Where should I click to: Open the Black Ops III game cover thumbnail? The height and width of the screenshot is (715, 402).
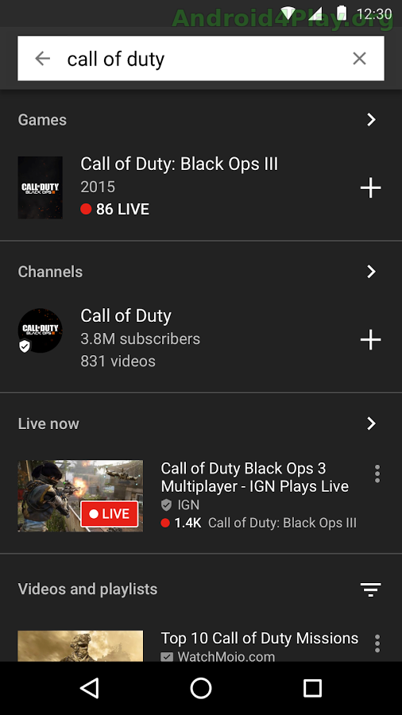(40, 187)
